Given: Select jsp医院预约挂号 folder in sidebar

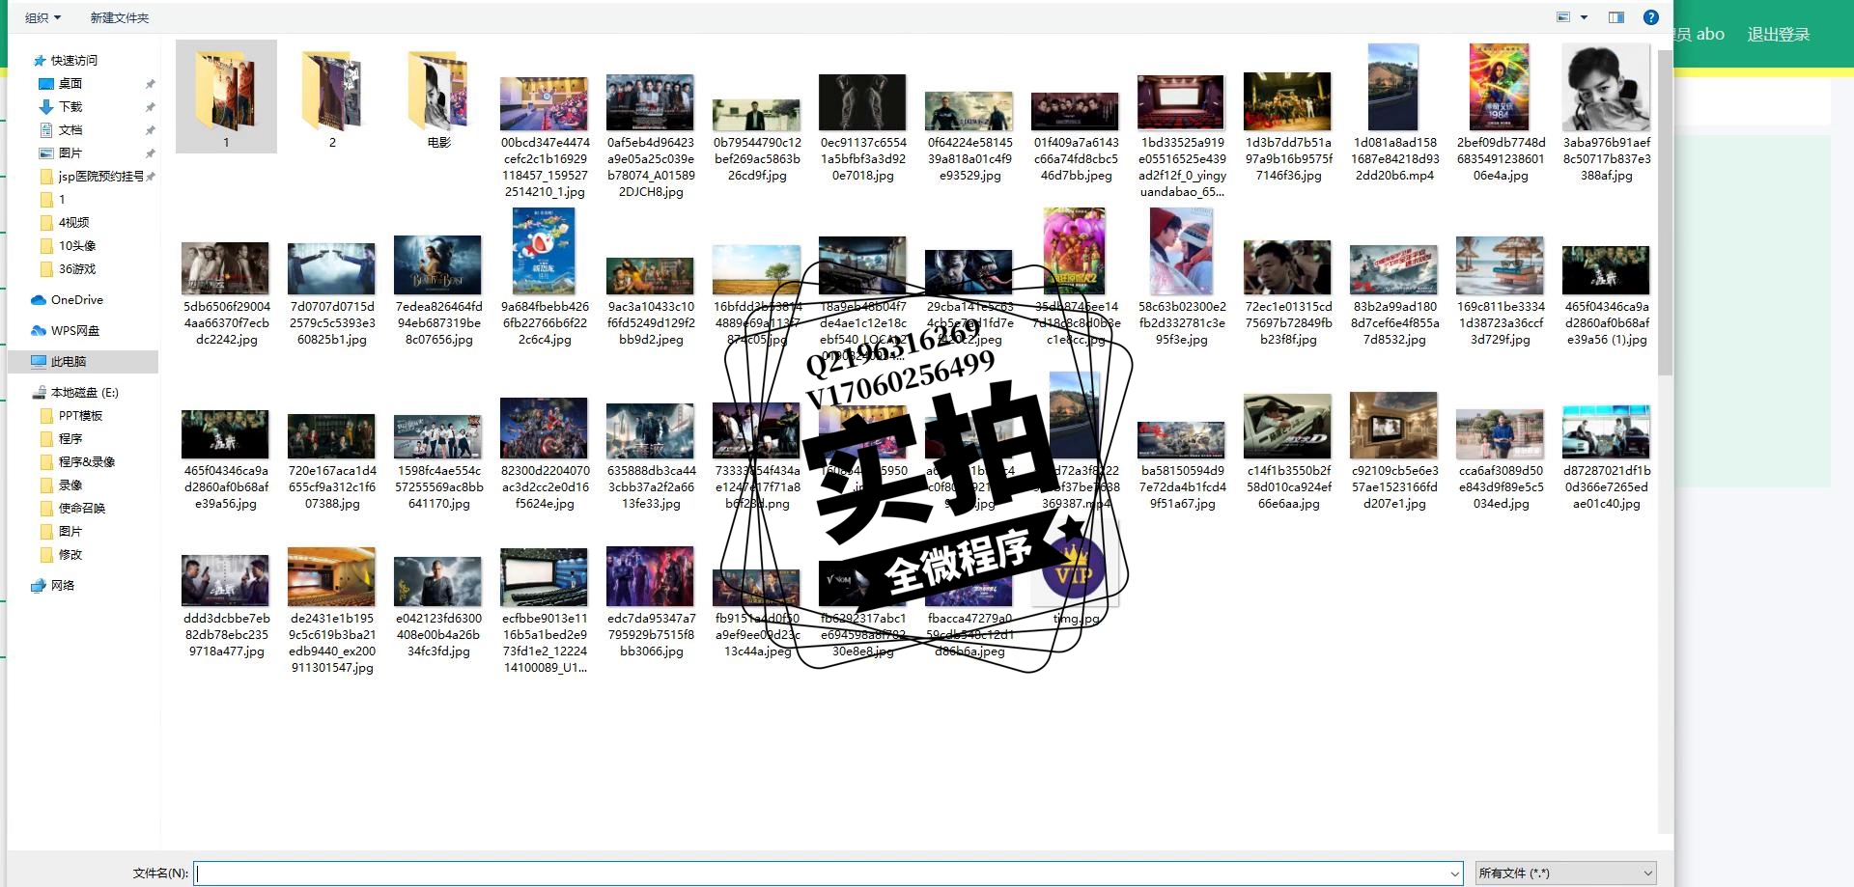Looking at the screenshot, I should pos(100,177).
